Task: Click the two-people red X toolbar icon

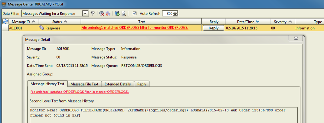Action: [x=108, y=14]
